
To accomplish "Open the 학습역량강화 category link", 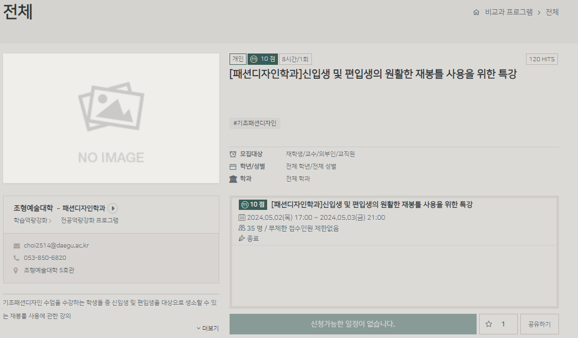I will tap(31, 220).
